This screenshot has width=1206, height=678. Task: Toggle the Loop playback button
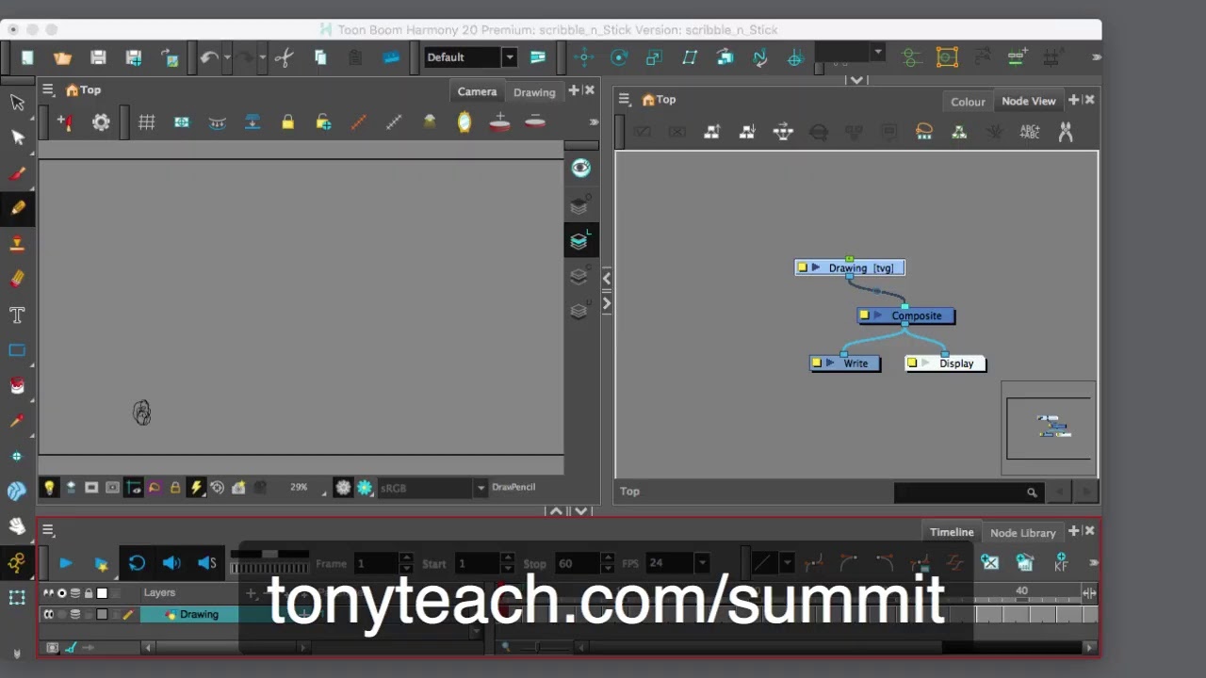coord(137,563)
